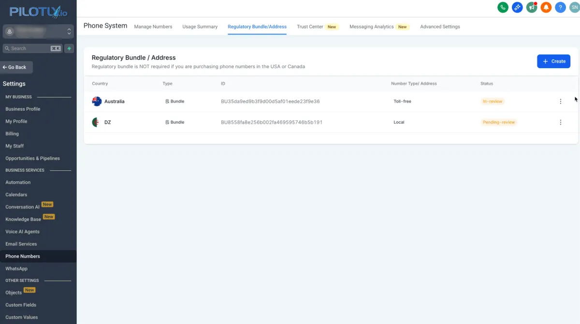580x324 pixels.
Task: Open actions menu for Australia bundle row
Action: click(x=560, y=102)
